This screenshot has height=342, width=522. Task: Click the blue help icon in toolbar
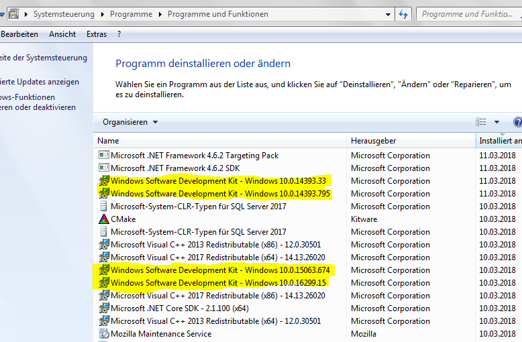518,122
